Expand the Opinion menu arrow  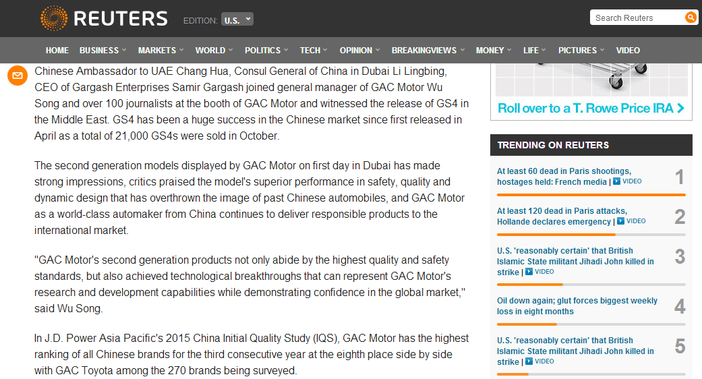[x=378, y=50]
